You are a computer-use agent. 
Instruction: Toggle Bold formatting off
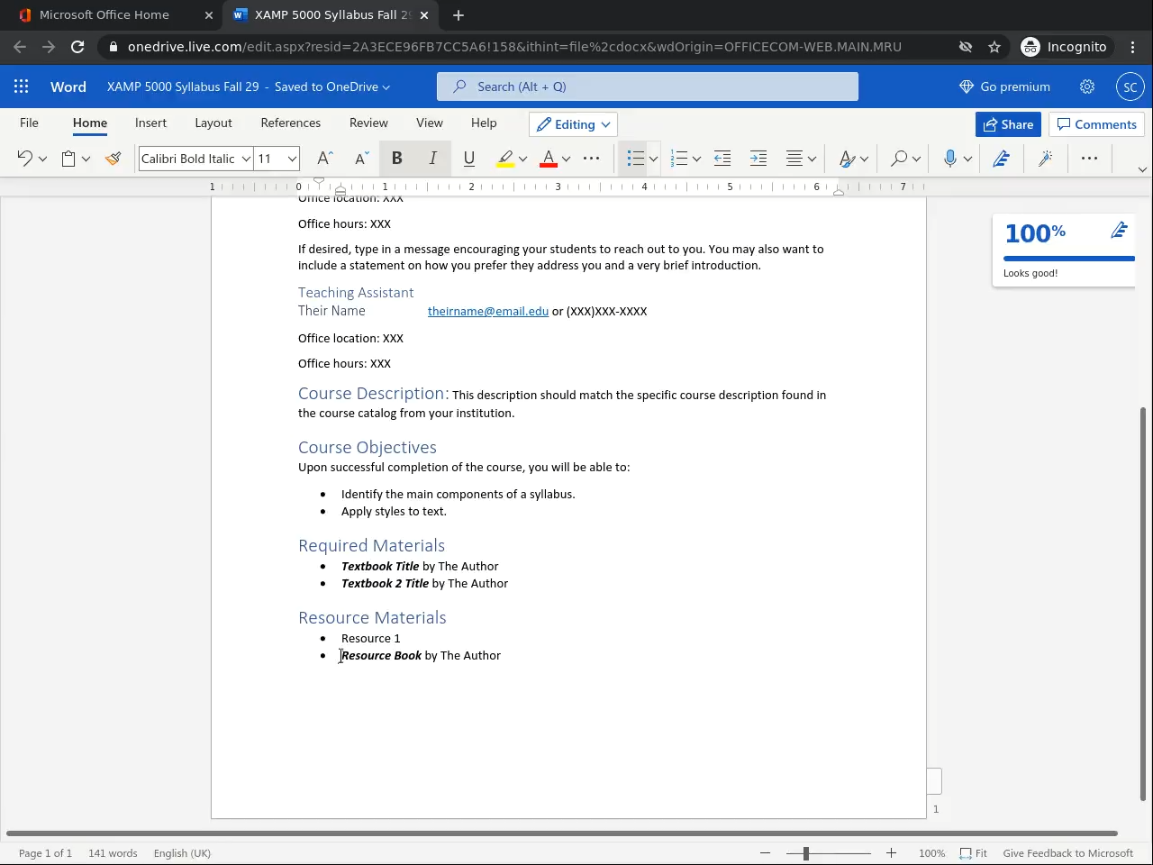[396, 159]
